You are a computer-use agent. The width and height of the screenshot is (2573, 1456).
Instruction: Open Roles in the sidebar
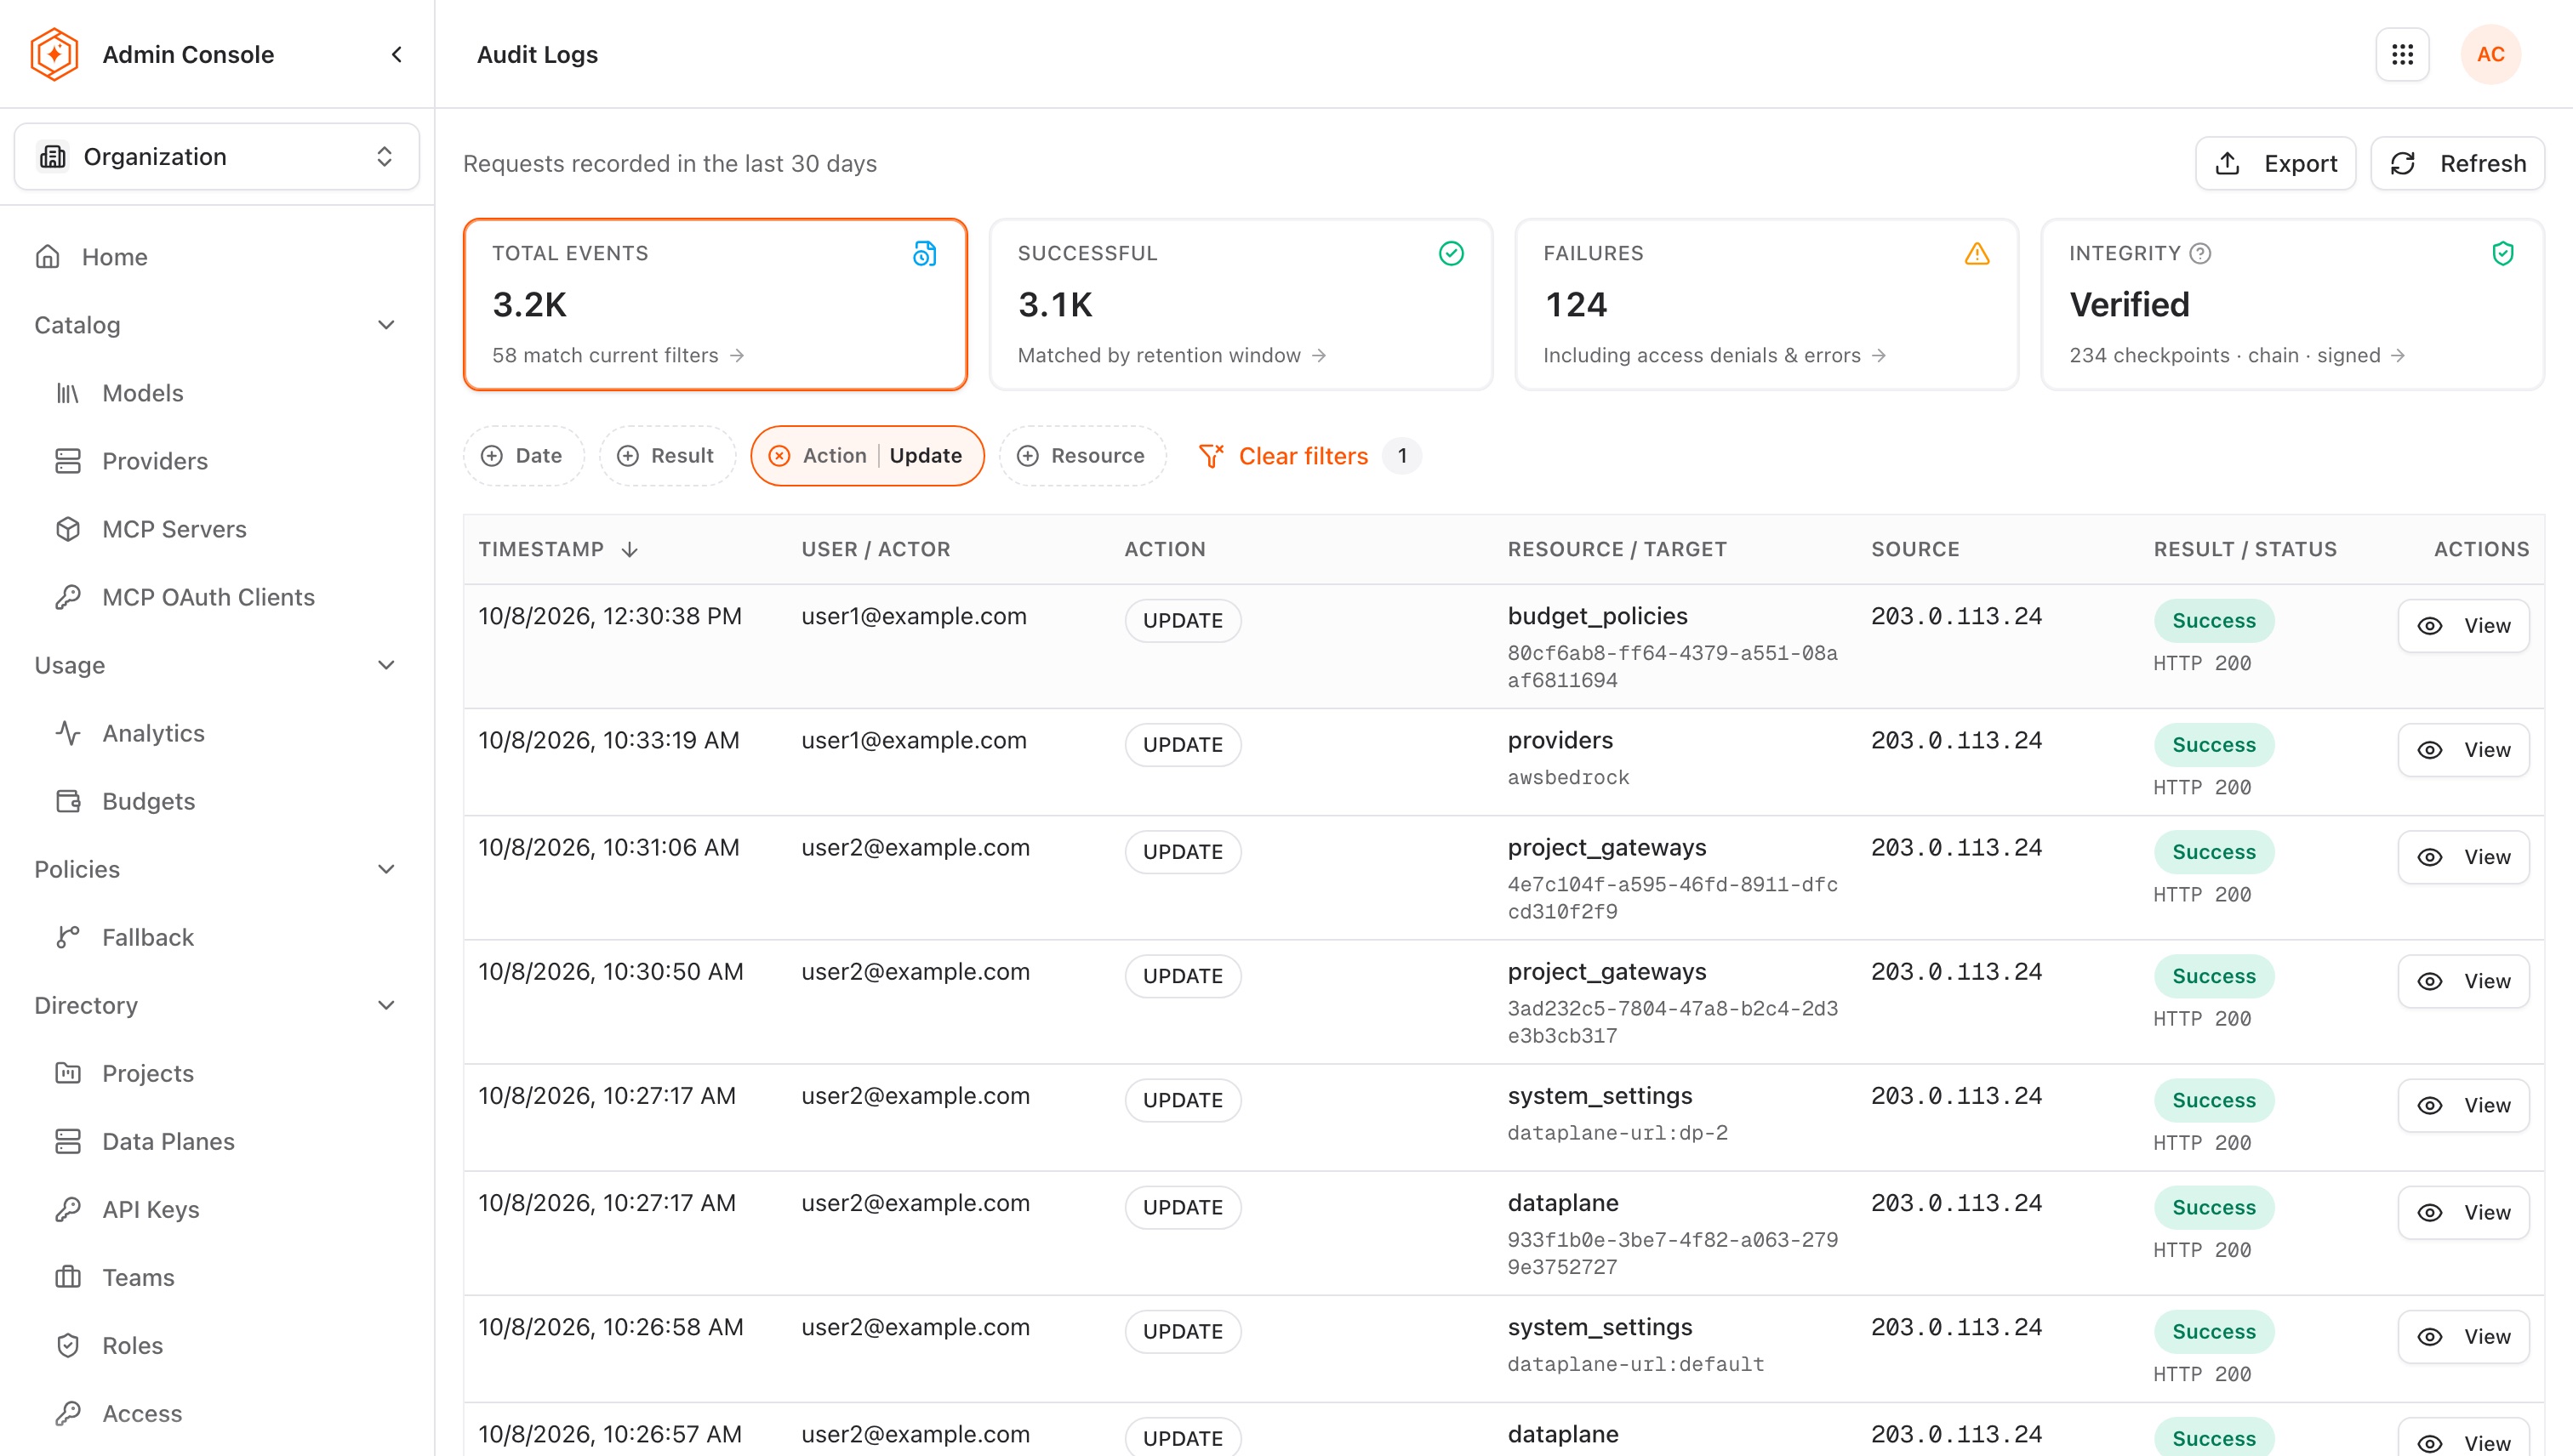click(x=217, y=1345)
